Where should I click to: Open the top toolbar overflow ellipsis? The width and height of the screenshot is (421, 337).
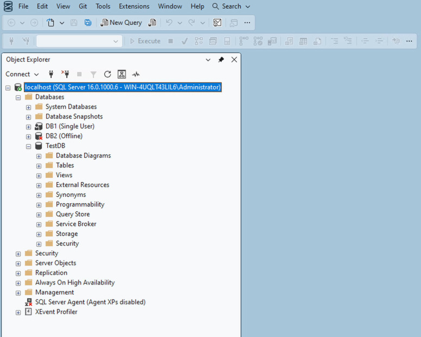click(x=247, y=23)
